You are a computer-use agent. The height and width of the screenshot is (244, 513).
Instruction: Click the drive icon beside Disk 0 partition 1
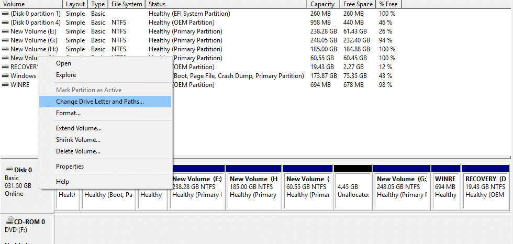5,14
